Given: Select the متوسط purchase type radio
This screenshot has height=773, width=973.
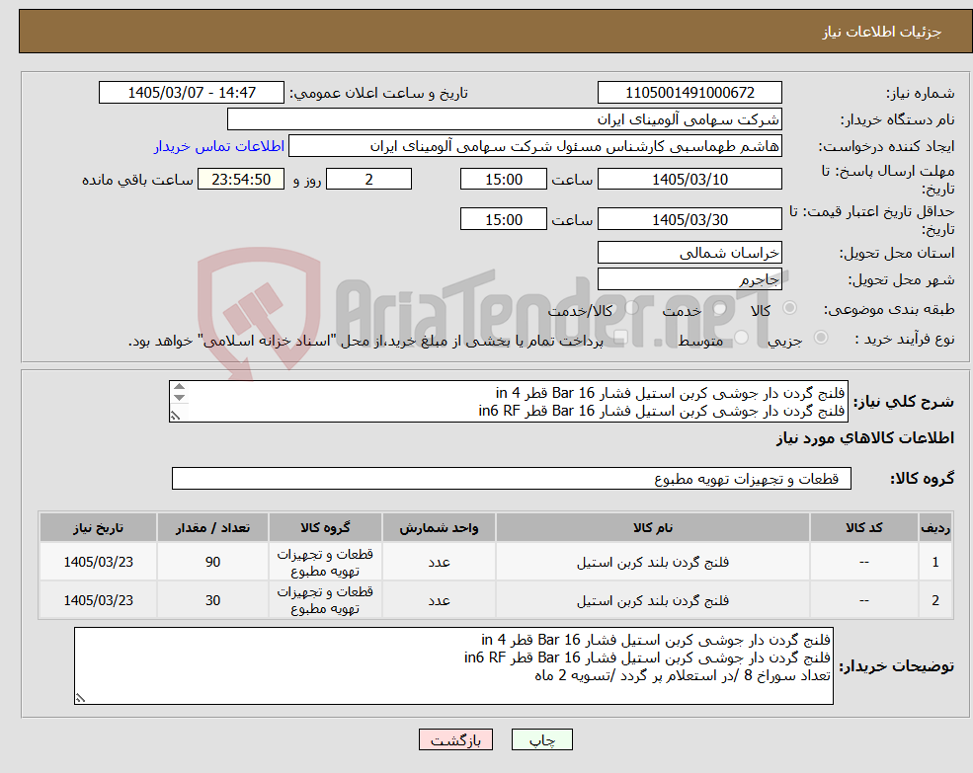Looking at the screenshot, I should 741,337.
